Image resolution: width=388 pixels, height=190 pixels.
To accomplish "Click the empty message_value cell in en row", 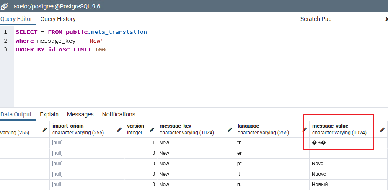I will 348,153.
